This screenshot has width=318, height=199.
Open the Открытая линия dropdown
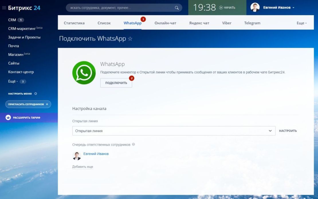[270, 131]
